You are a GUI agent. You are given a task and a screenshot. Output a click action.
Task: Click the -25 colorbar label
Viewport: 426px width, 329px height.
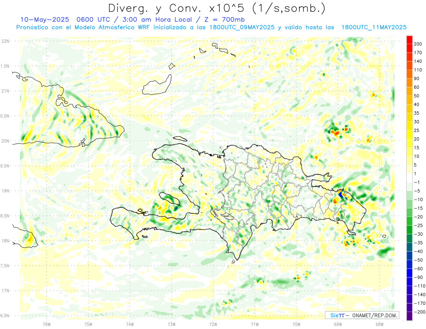tap(418, 225)
